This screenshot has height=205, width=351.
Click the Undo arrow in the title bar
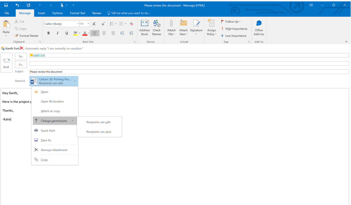17,5
